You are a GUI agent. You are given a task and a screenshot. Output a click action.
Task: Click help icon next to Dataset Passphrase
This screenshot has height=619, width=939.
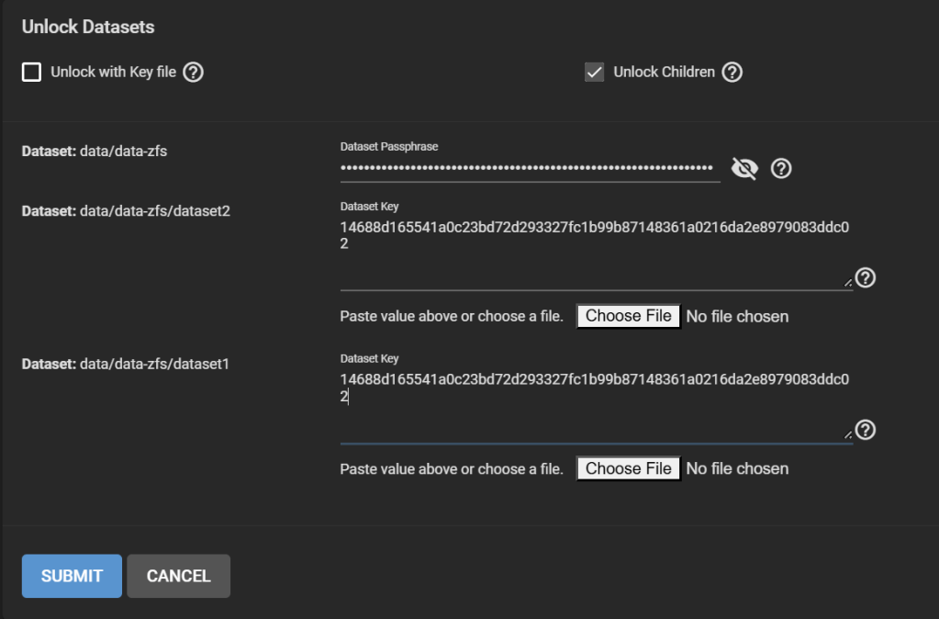click(781, 169)
